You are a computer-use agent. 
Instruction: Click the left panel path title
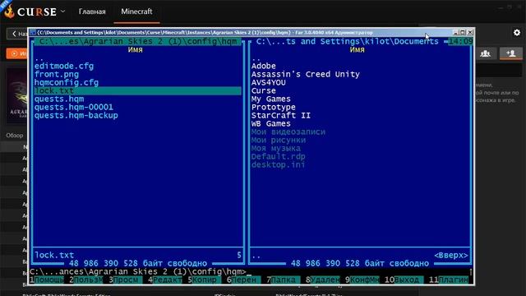pos(137,42)
